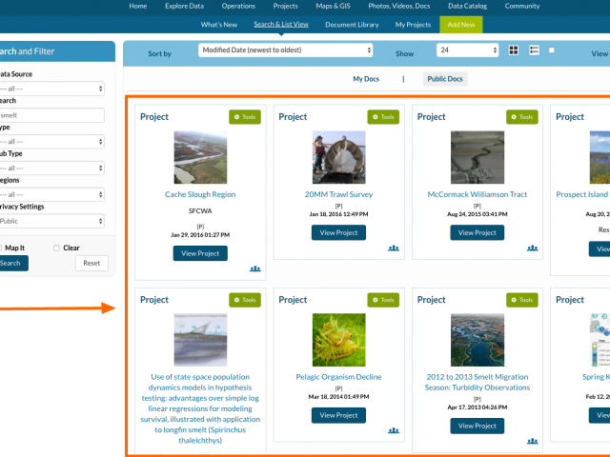The height and width of the screenshot is (457, 610).
Task: Open Cache Slough Region title link
Action: [200, 194]
